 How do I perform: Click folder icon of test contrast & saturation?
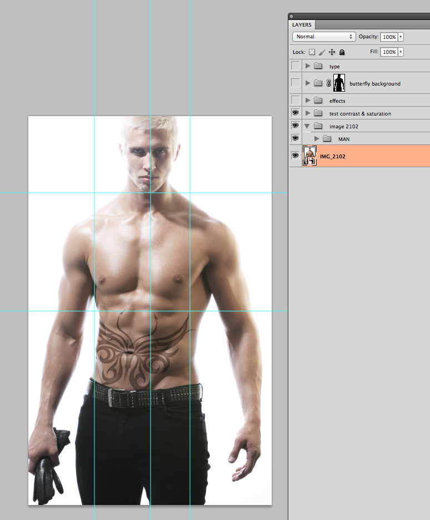[318, 113]
